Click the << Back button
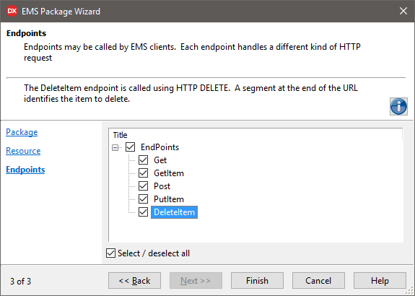The height and width of the screenshot is (296, 415). coord(134,281)
